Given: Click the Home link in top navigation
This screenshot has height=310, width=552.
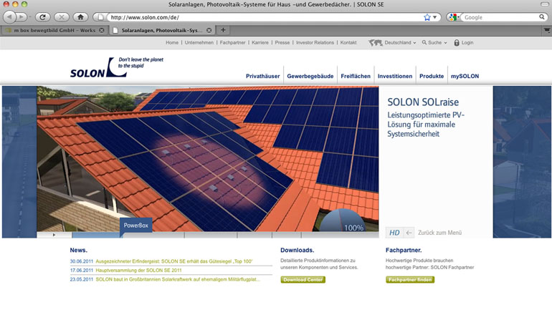Looking at the screenshot, I should pos(172,42).
